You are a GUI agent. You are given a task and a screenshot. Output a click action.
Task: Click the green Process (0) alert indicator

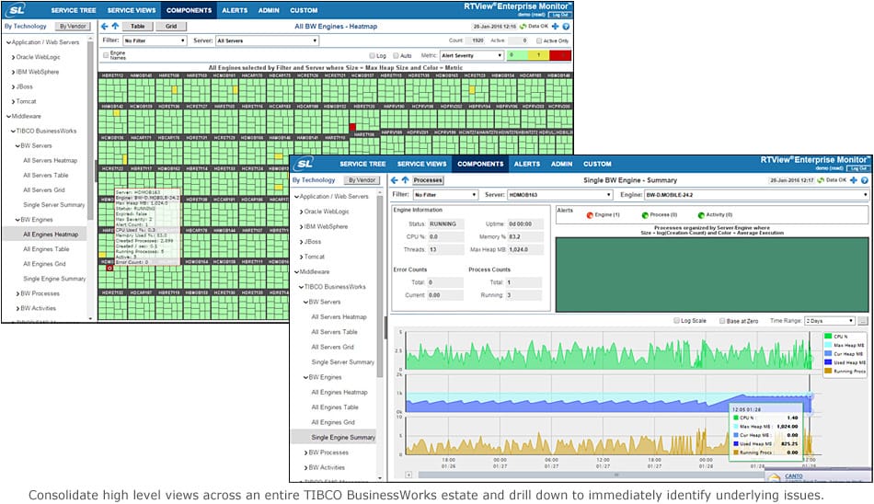(x=645, y=214)
